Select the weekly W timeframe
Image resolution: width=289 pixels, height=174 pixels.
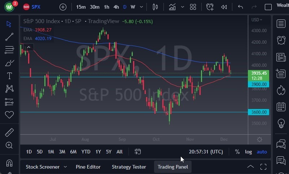click(133, 7)
